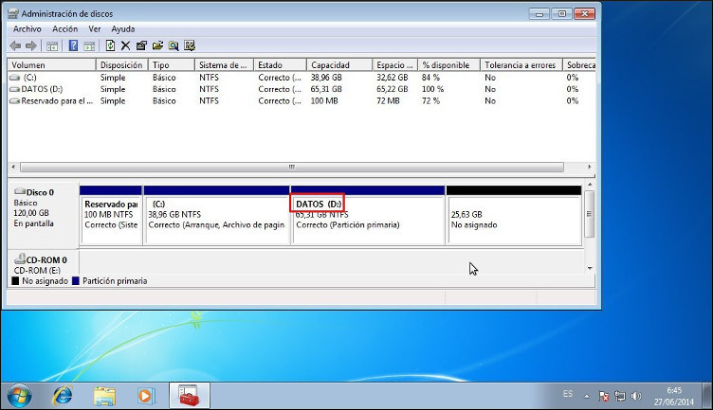Click the Action Center flag tray icon
Screen dimensions: 713x410
pyautogui.click(x=604, y=397)
